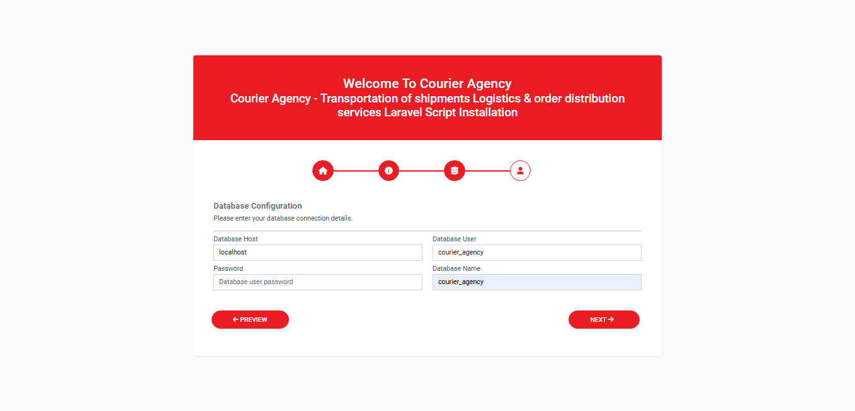Click the "Password" field label

228,268
